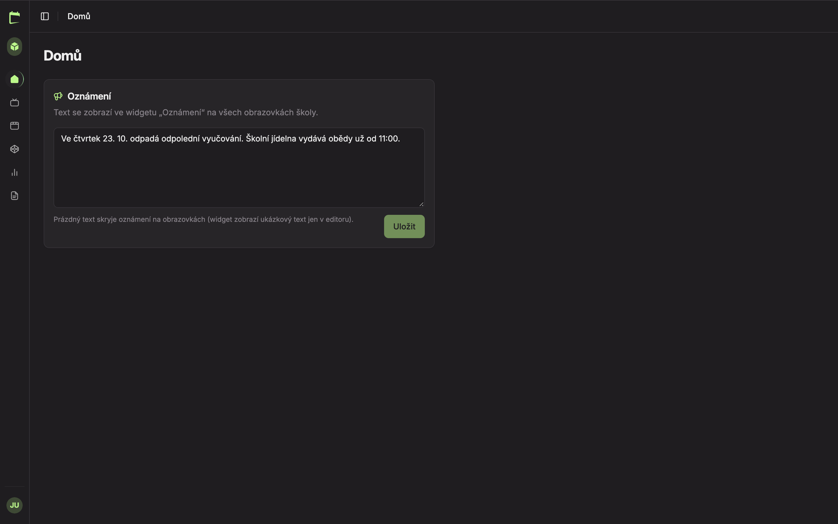The height and width of the screenshot is (524, 838).
Task: Focus the announcement text area
Action: click(239, 168)
